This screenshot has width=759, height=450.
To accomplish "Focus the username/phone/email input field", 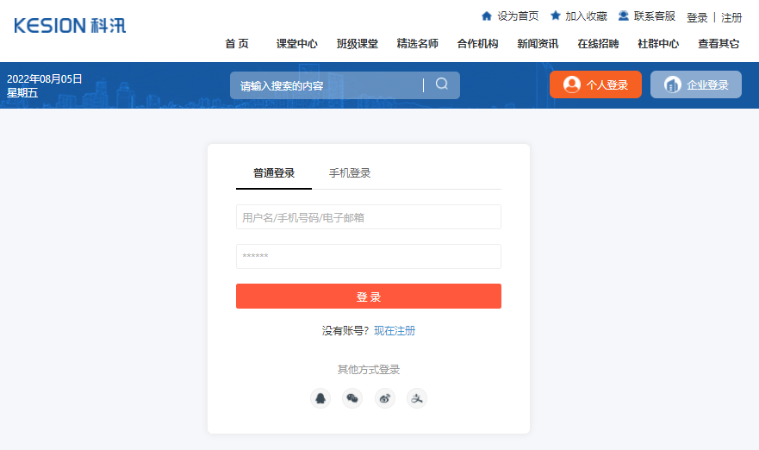I will 368,217.
